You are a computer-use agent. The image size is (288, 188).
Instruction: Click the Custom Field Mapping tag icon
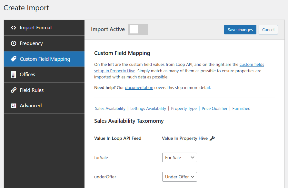point(14,59)
